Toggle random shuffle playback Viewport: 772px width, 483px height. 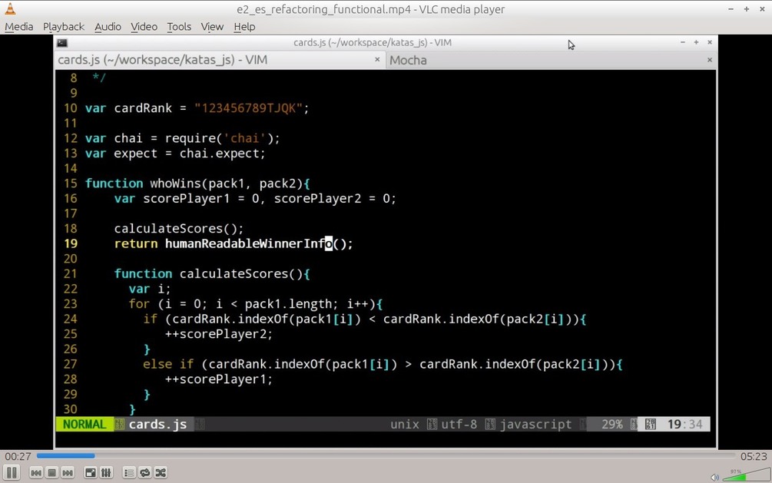coord(161,472)
